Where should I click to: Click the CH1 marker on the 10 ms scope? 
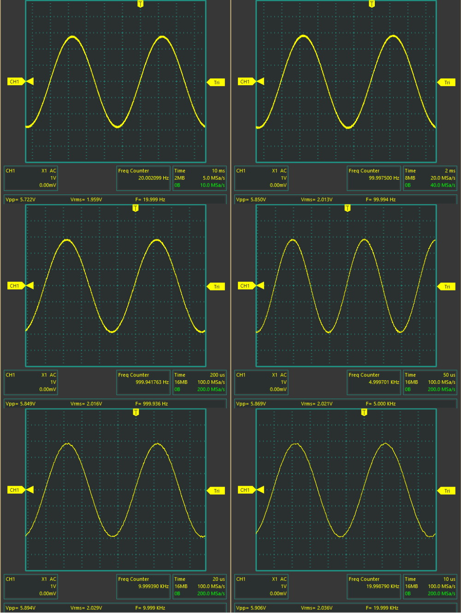[16, 82]
